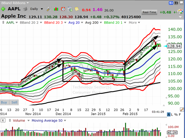Viewport: 185px width, 138px height.
Task: Click the magenta 1.46 value in header
Action: tap(97, 10)
